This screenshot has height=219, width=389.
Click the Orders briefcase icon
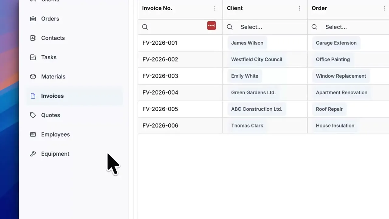pyautogui.click(x=33, y=19)
